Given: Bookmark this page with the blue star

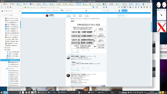Looking at the screenshot, I should [x=106, y=7].
